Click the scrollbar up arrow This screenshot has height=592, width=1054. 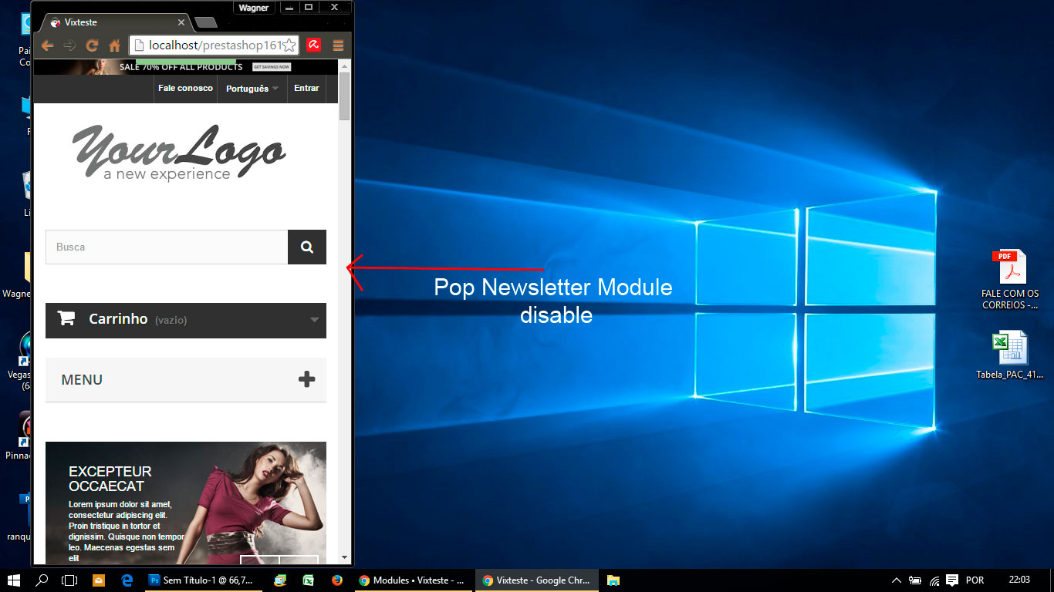click(344, 66)
